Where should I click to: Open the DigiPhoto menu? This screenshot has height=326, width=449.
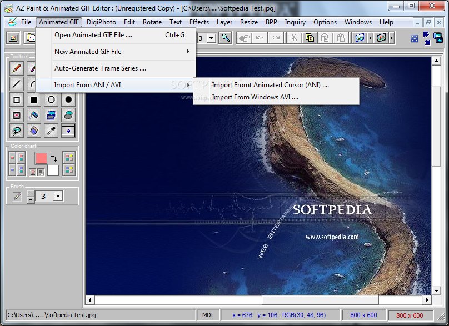tap(101, 22)
